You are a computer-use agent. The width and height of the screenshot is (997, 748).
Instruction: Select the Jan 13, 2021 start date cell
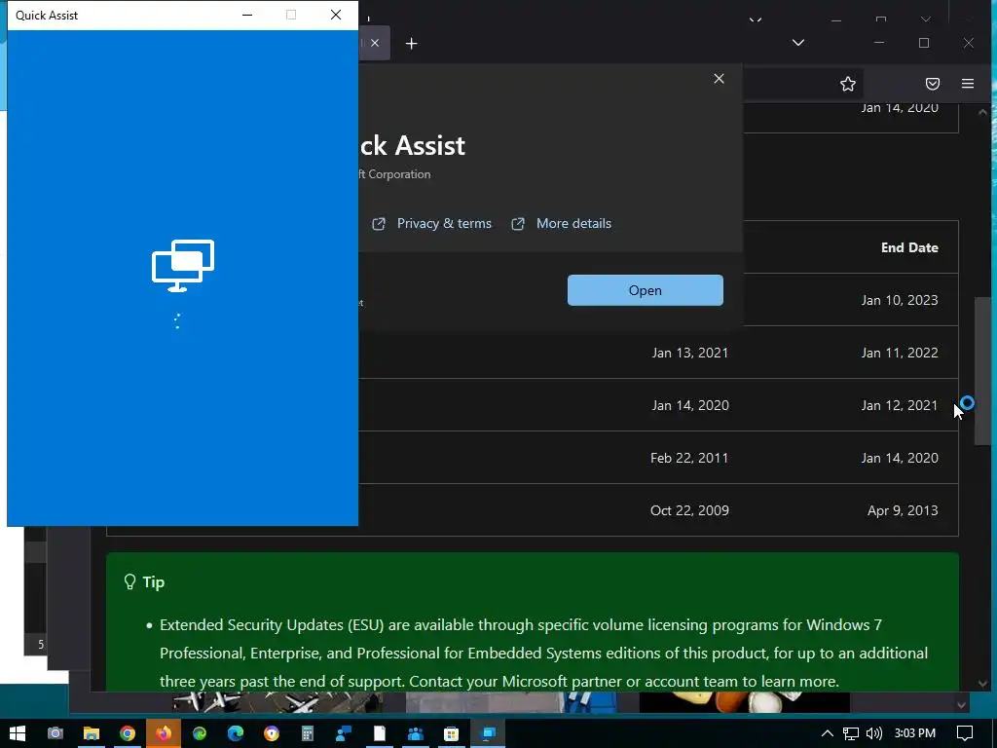690,353
